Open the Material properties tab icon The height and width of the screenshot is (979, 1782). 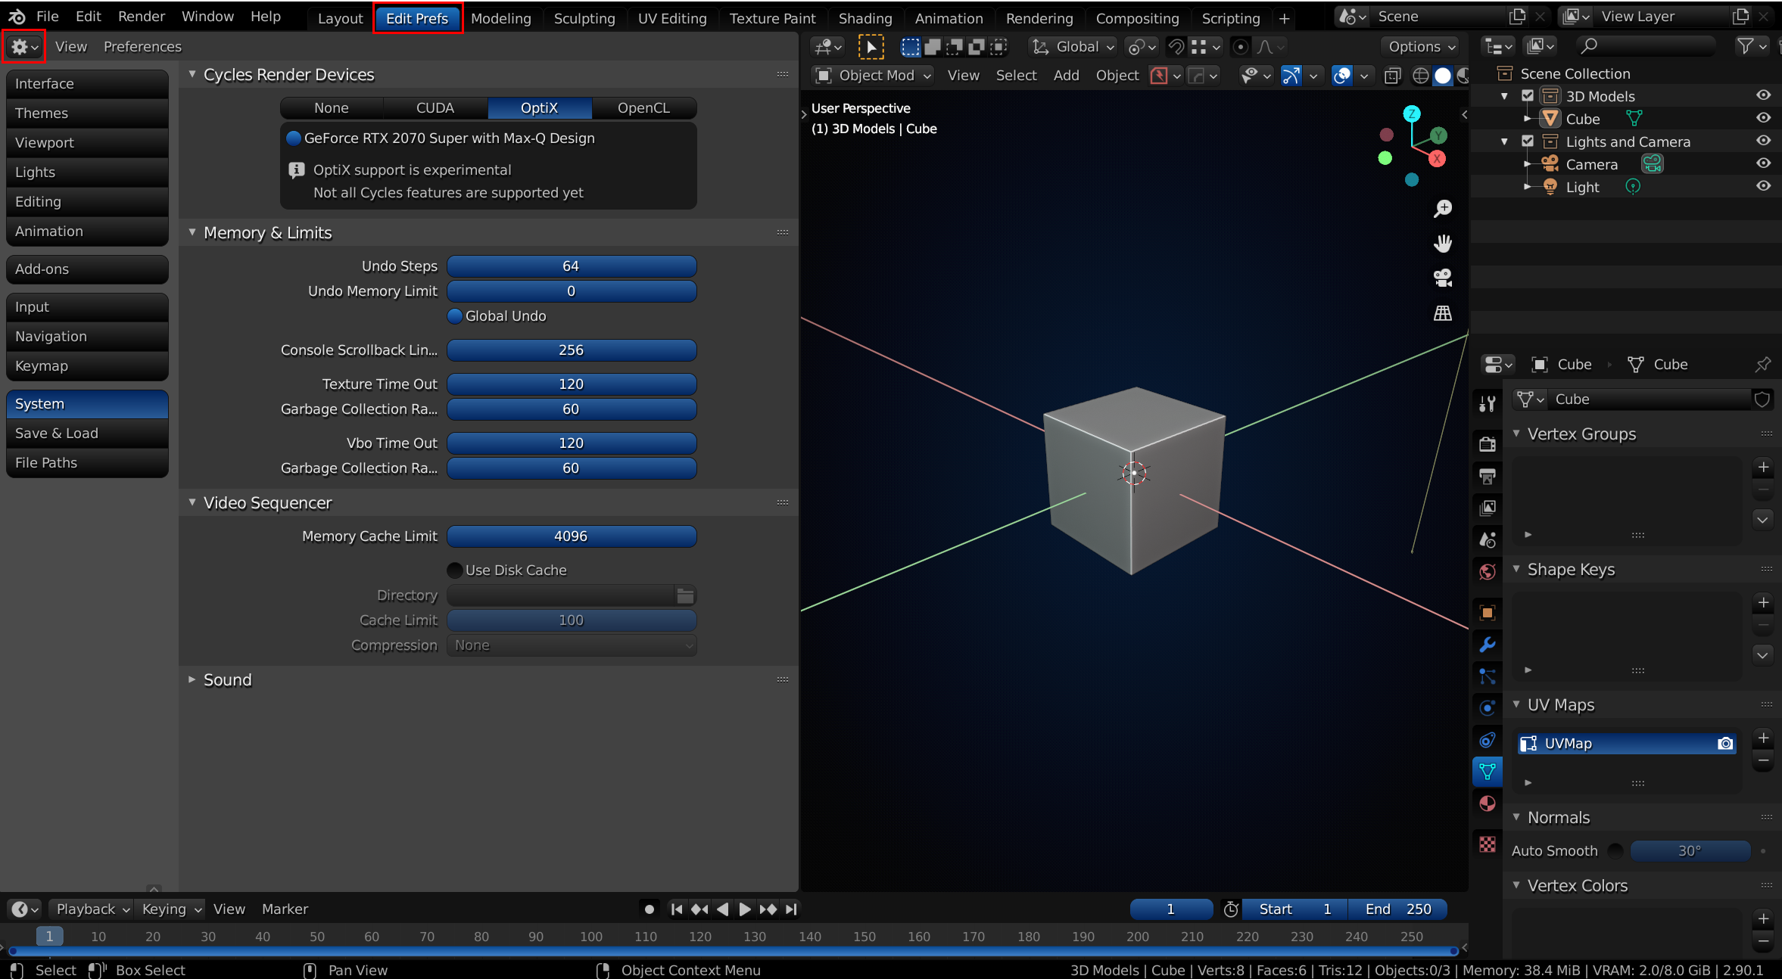point(1488,803)
